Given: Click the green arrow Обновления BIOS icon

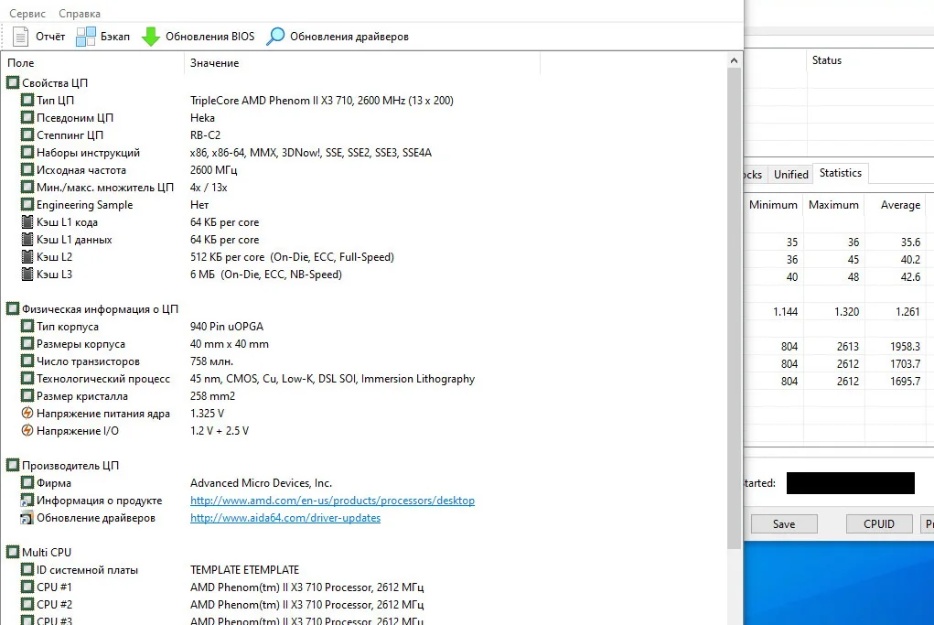Looking at the screenshot, I should point(151,37).
